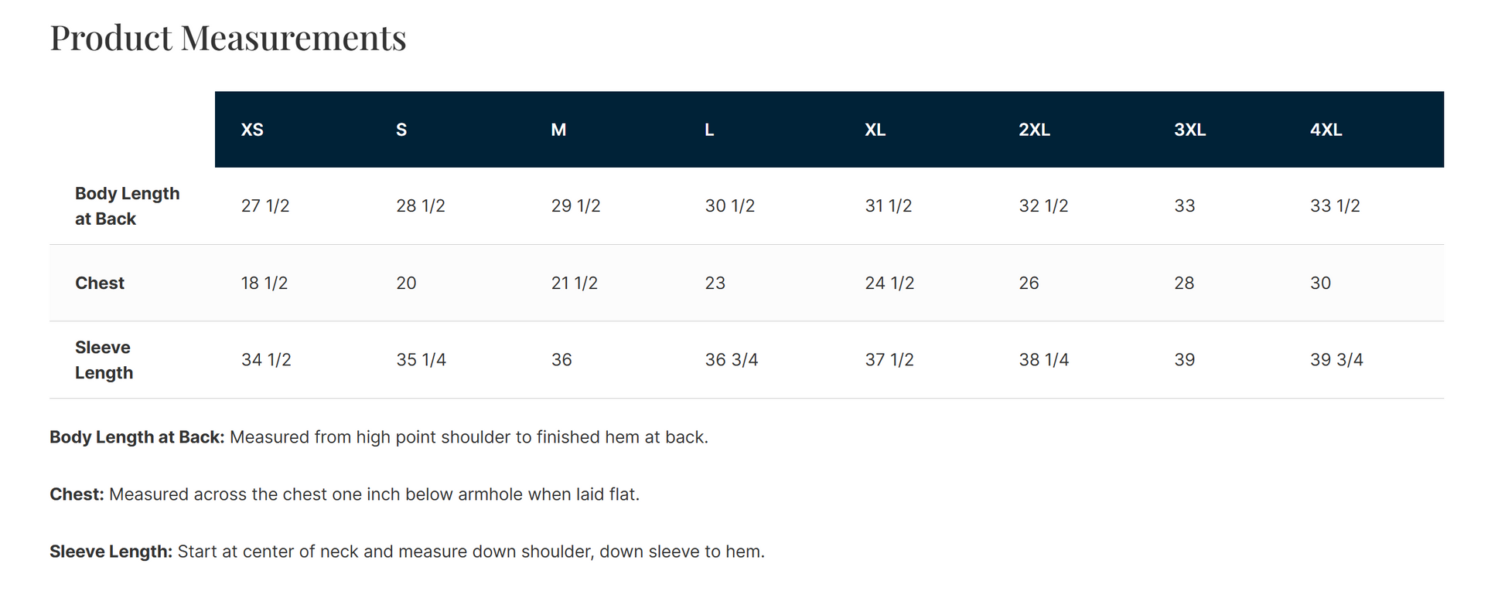The height and width of the screenshot is (601, 1505).
Task: Select the 2XL size column header
Action: (x=1034, y=130)
